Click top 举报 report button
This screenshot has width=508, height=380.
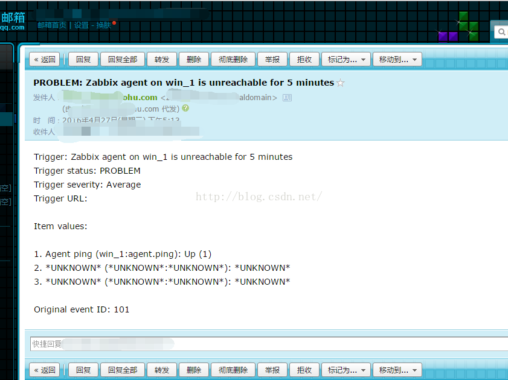point(272,60)
